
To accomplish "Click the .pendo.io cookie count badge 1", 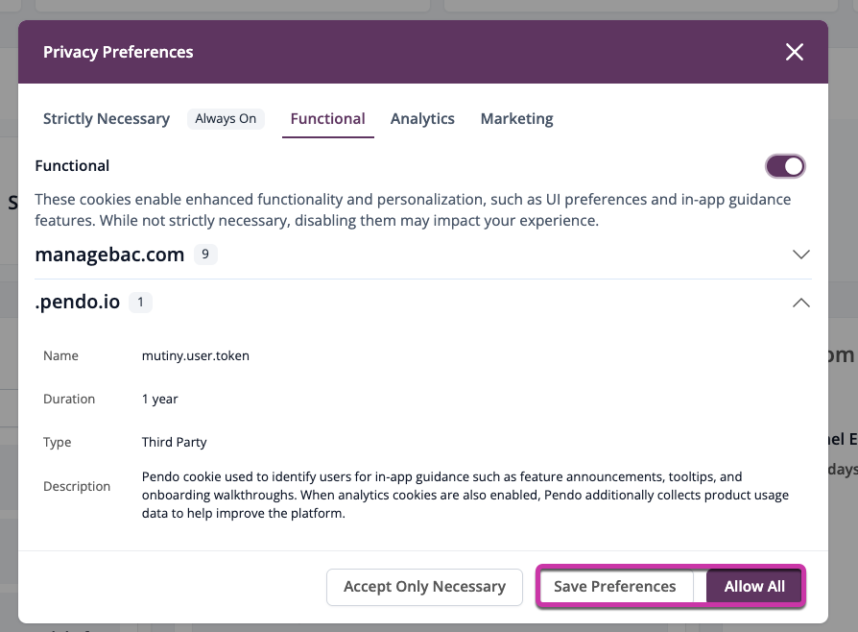I will [140, 303].
